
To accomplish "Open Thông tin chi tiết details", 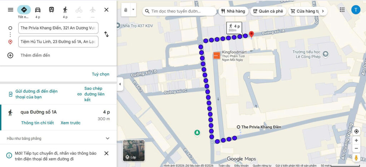I will click(37, 123).
